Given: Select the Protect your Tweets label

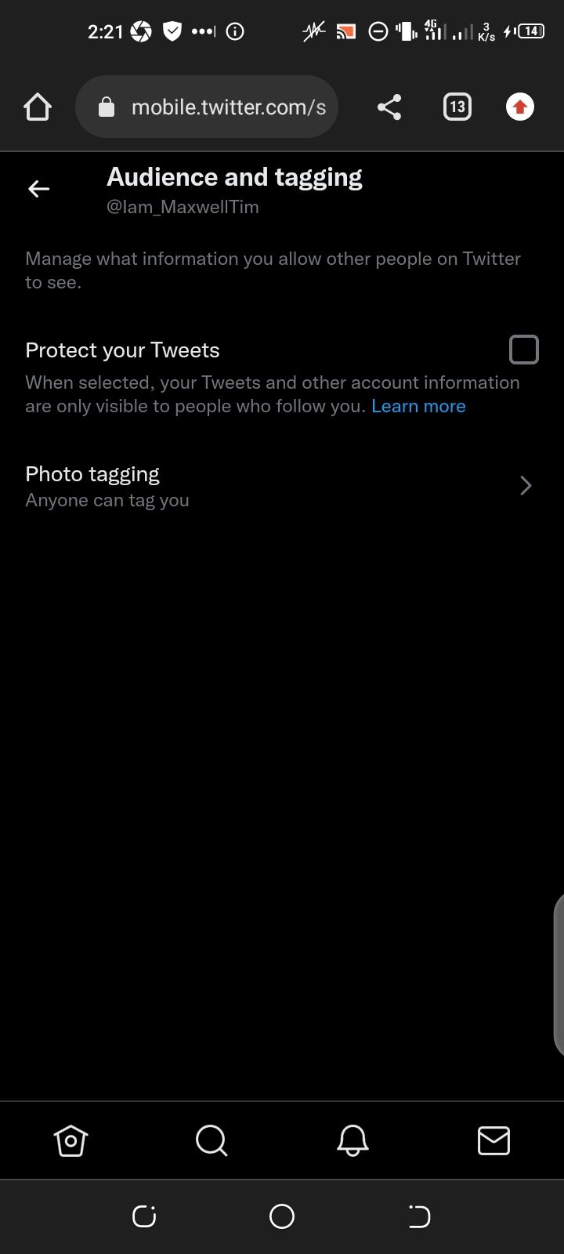Looking at the screenshot, I should point(122,350).
